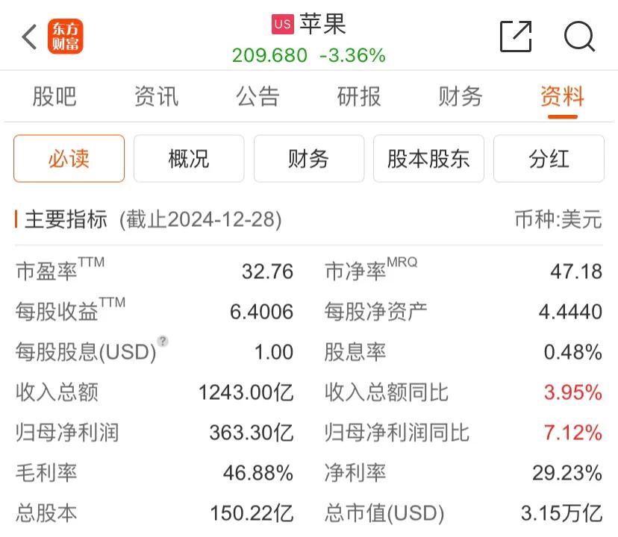Tap the stock name 苹果
618x537 pixels.
(322, 24)
